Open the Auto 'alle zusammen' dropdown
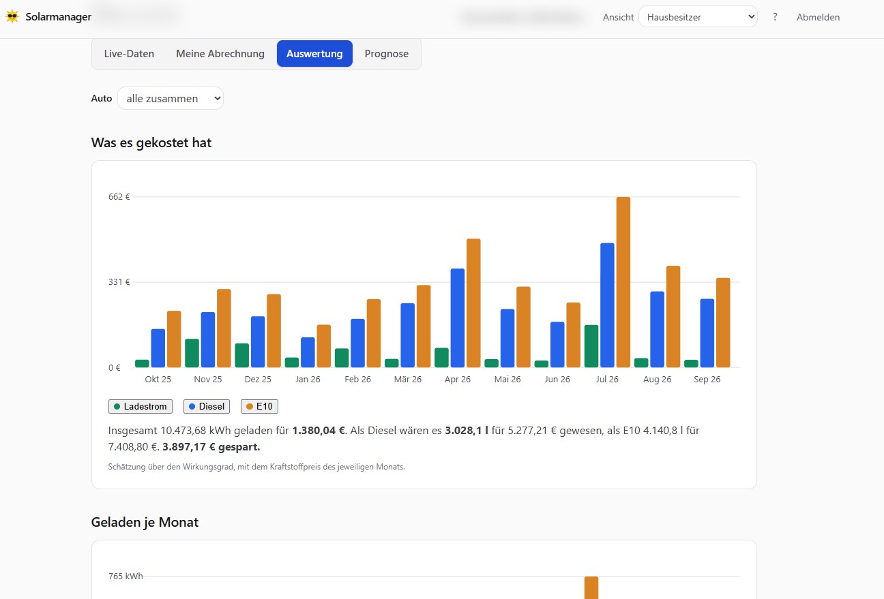 [171, 98]
